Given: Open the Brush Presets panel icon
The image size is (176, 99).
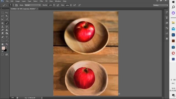Looking at the screenshot, I should (x=167, y=18).
